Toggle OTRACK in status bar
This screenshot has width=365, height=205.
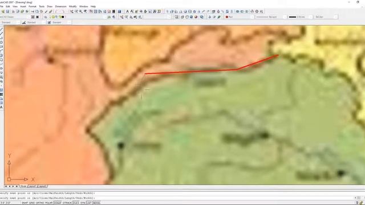(x=67, y=203)
